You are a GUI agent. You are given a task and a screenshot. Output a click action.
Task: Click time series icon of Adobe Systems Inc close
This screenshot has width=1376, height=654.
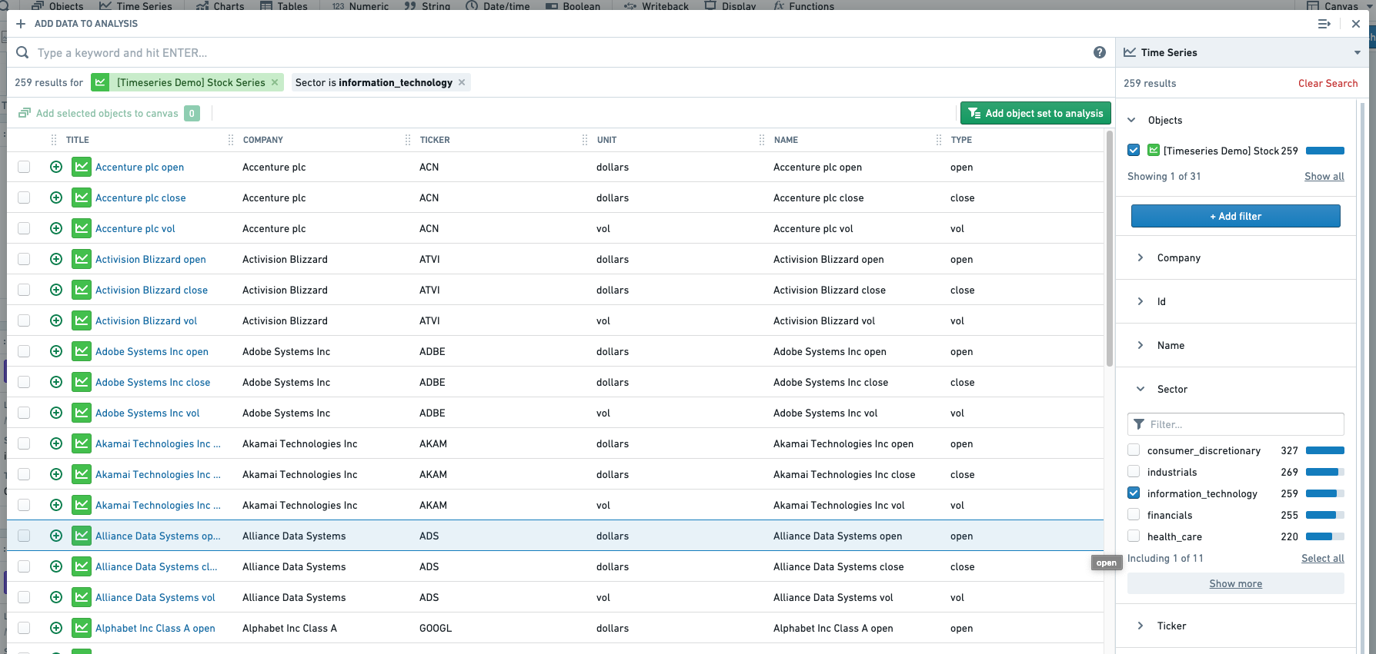pos(82,382)
